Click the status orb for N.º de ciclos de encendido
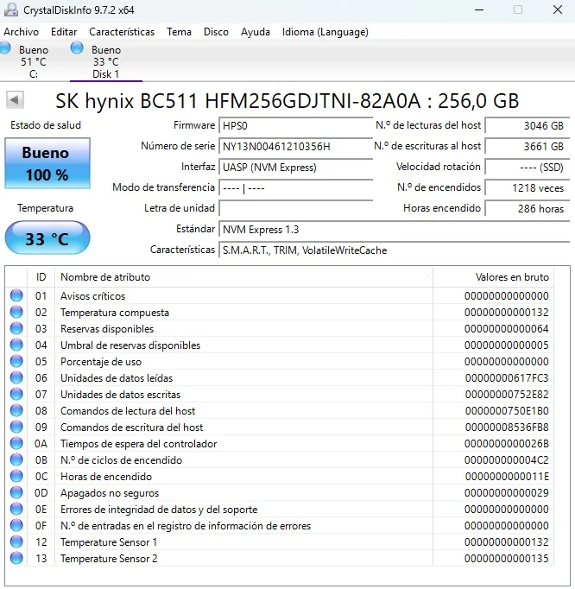Screen dimensions: 575x589 (x=16, y=459)
